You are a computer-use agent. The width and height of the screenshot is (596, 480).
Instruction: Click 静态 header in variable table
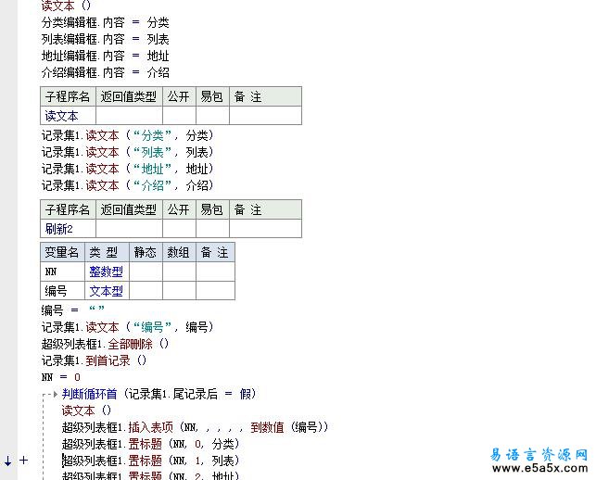tap(146, 252)
